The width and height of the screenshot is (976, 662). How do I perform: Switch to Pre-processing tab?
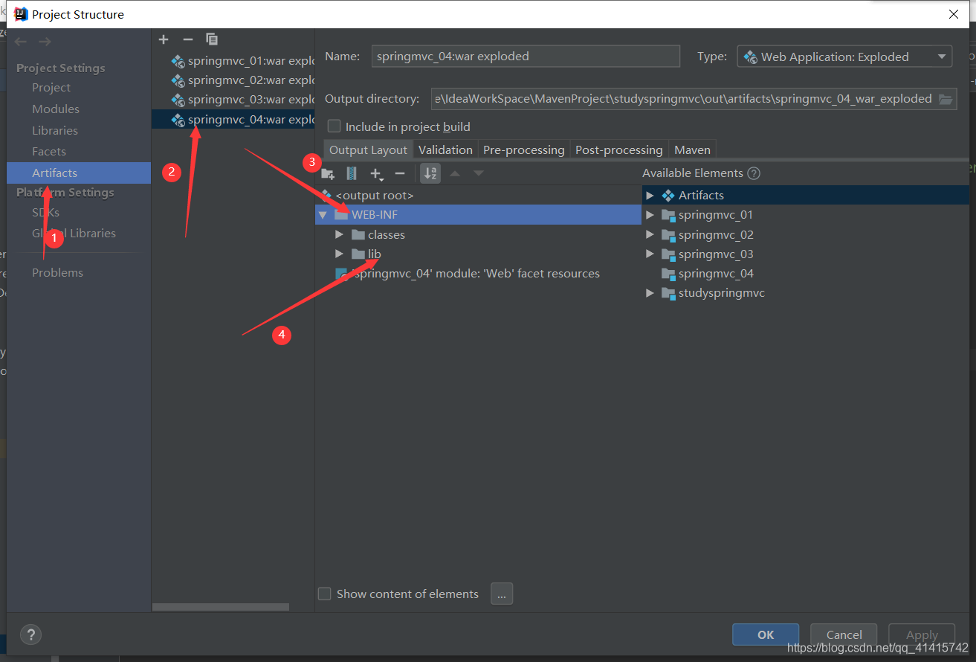point(524,150)
